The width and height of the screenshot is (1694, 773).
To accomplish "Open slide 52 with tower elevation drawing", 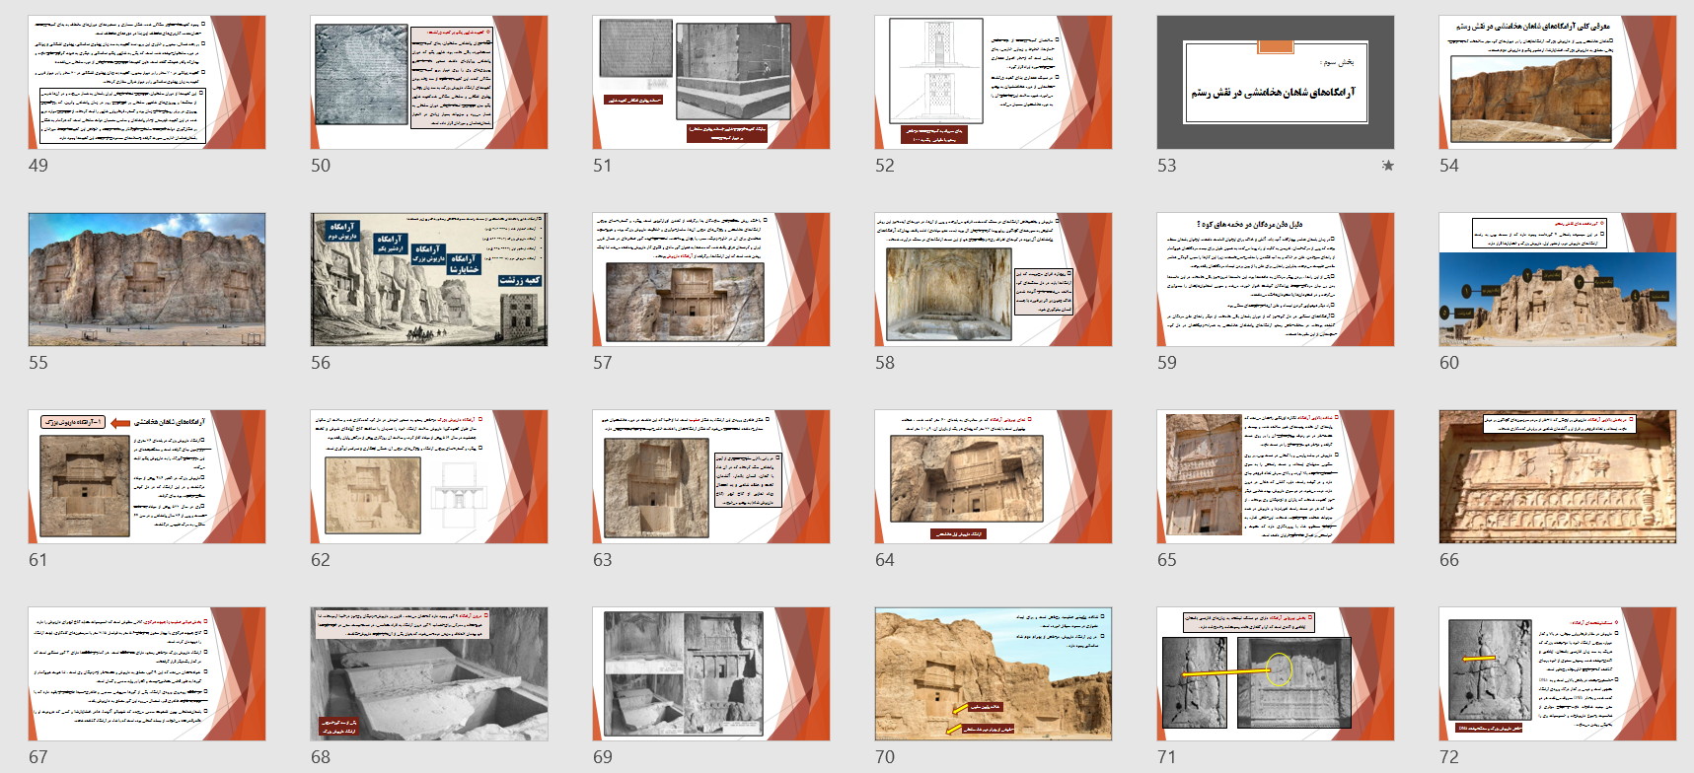I will point(994,83).
